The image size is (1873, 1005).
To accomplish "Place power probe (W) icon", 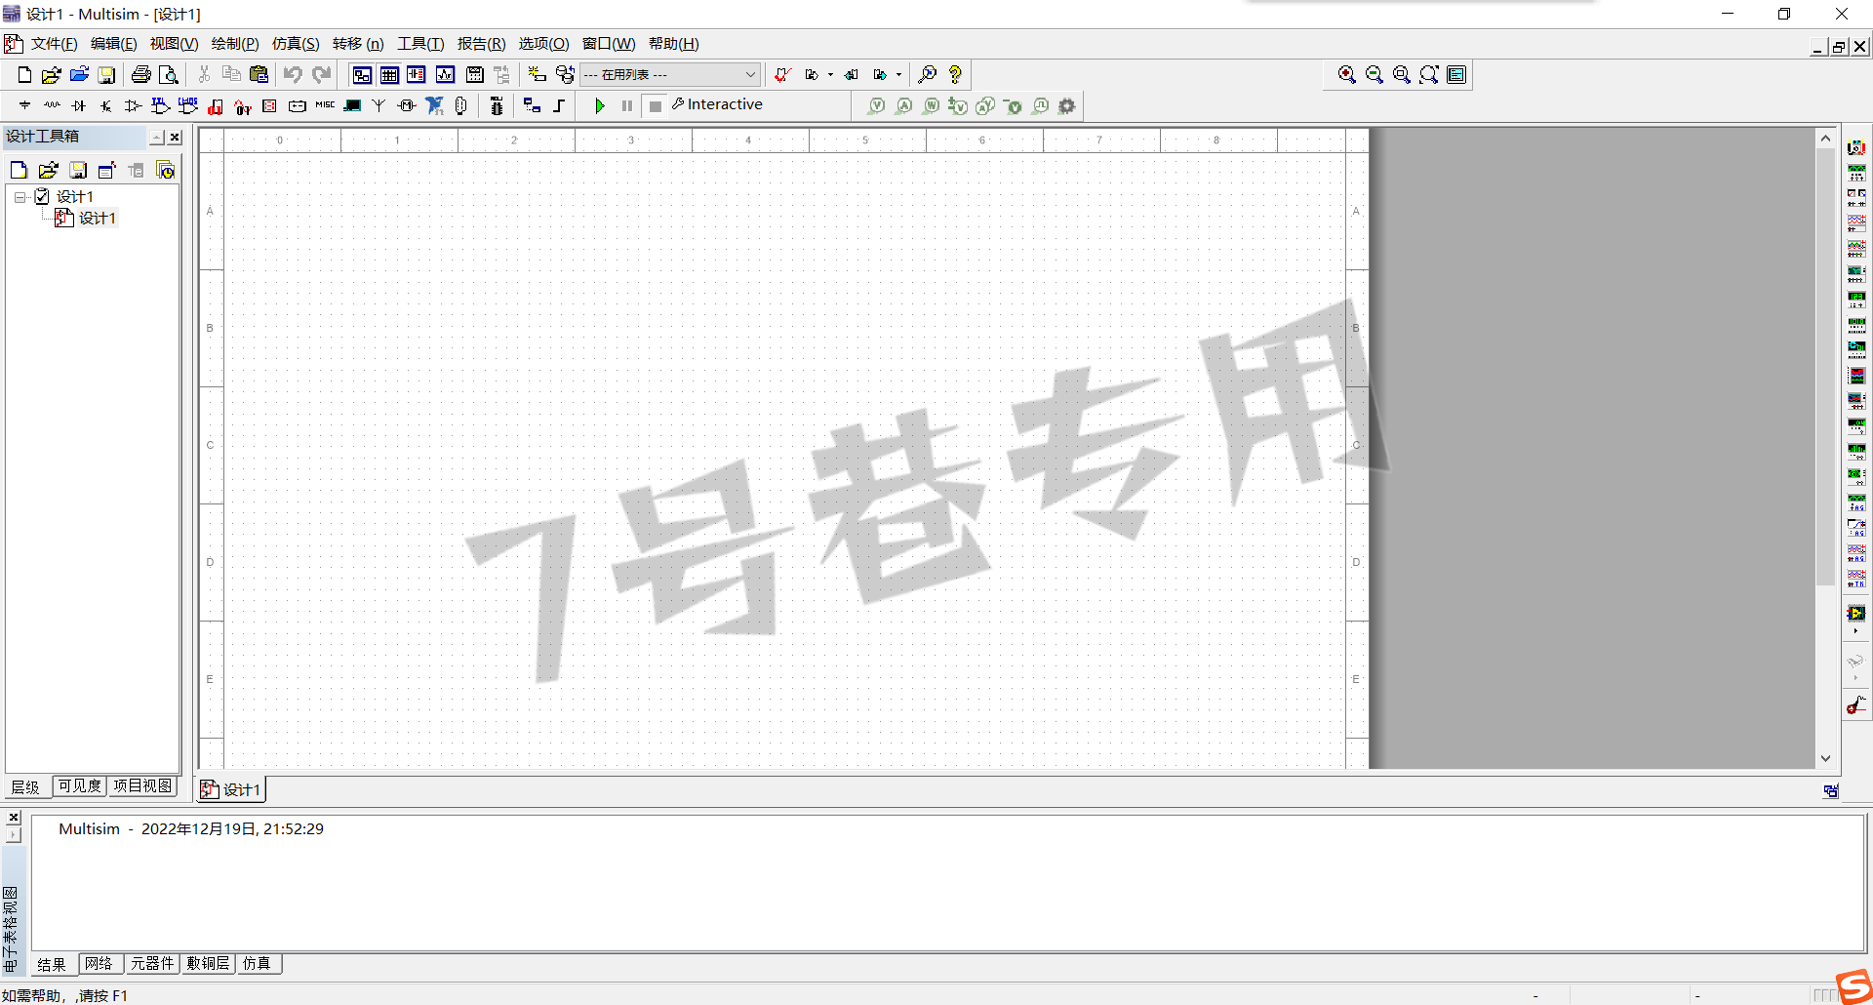I will tap(932, 105).
